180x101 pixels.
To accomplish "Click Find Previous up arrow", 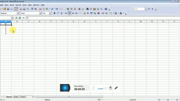I will 152,9.
